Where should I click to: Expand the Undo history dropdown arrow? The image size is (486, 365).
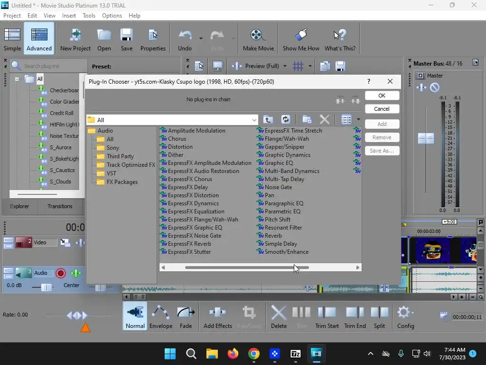[x=201, y=38]
